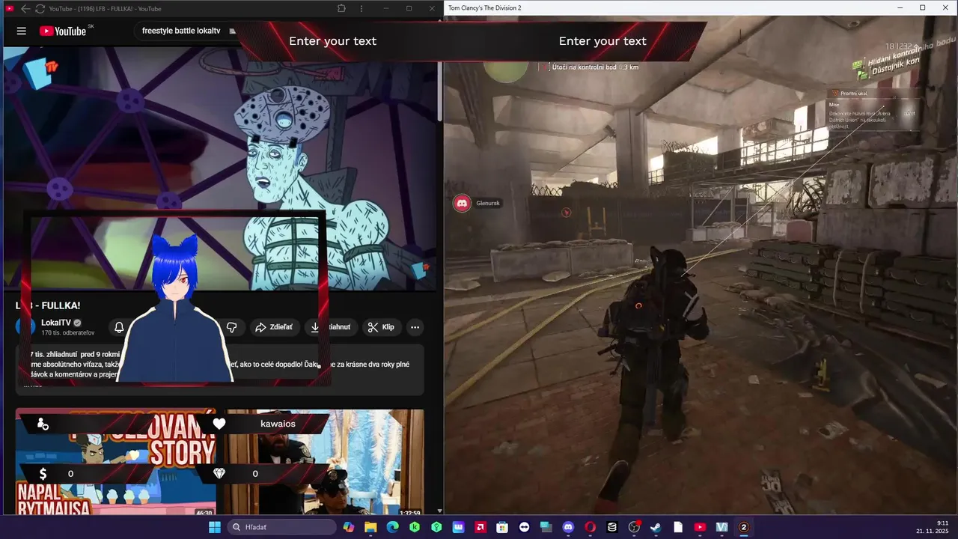Click the YouTube logo home link
This screenshot has height=539, width=958.
(63, 31)
